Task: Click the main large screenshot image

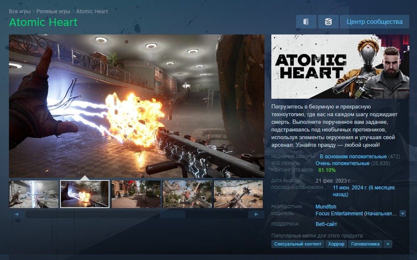Action: click(x=137, y=106)
